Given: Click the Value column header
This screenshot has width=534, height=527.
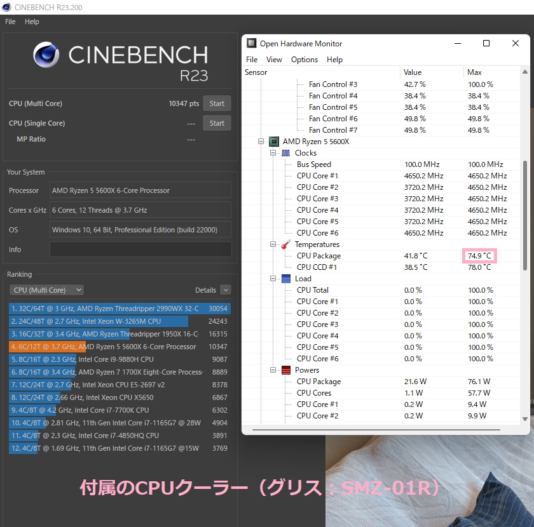Looking at the screenshot, I should tap(432, 72).
